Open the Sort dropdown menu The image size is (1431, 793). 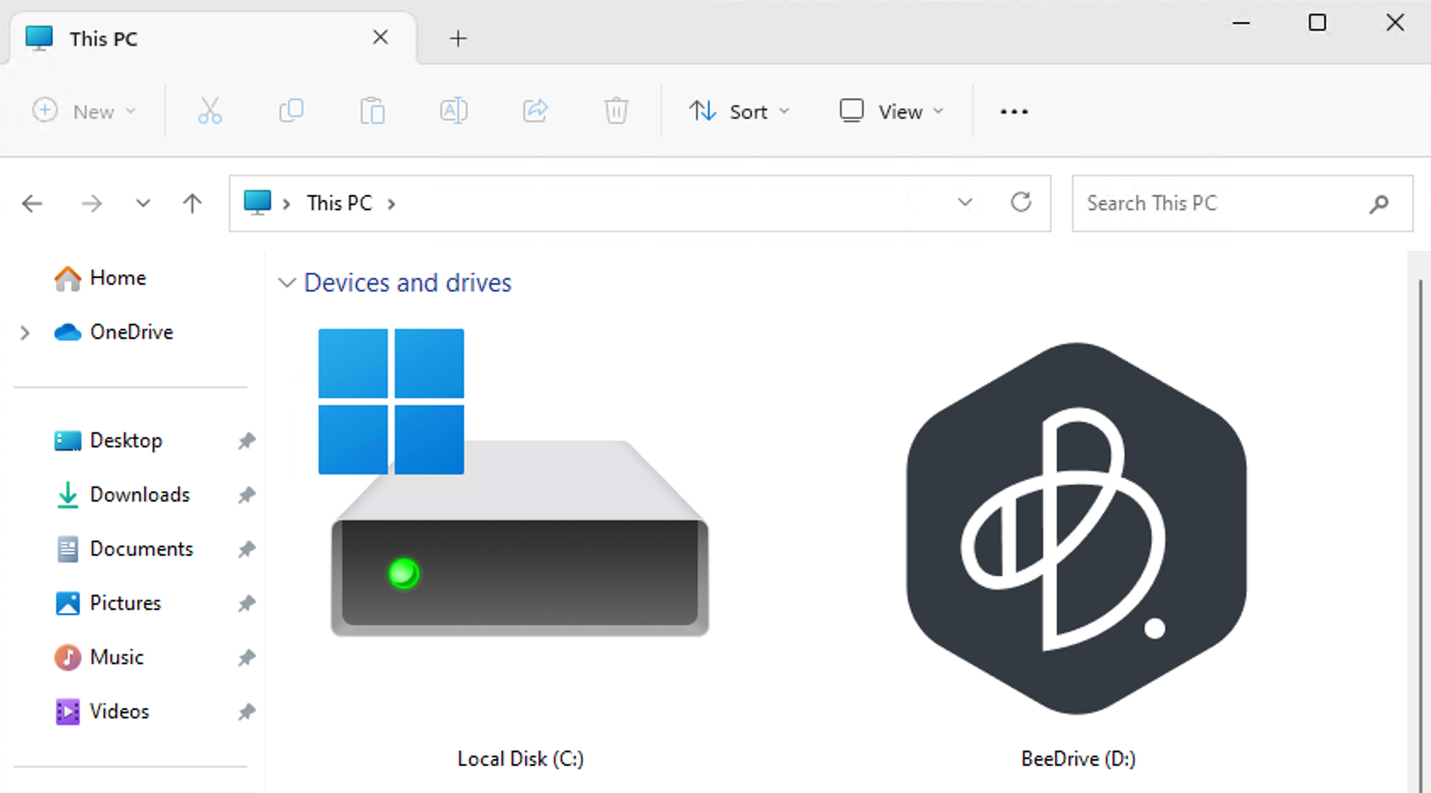(738, 111)
